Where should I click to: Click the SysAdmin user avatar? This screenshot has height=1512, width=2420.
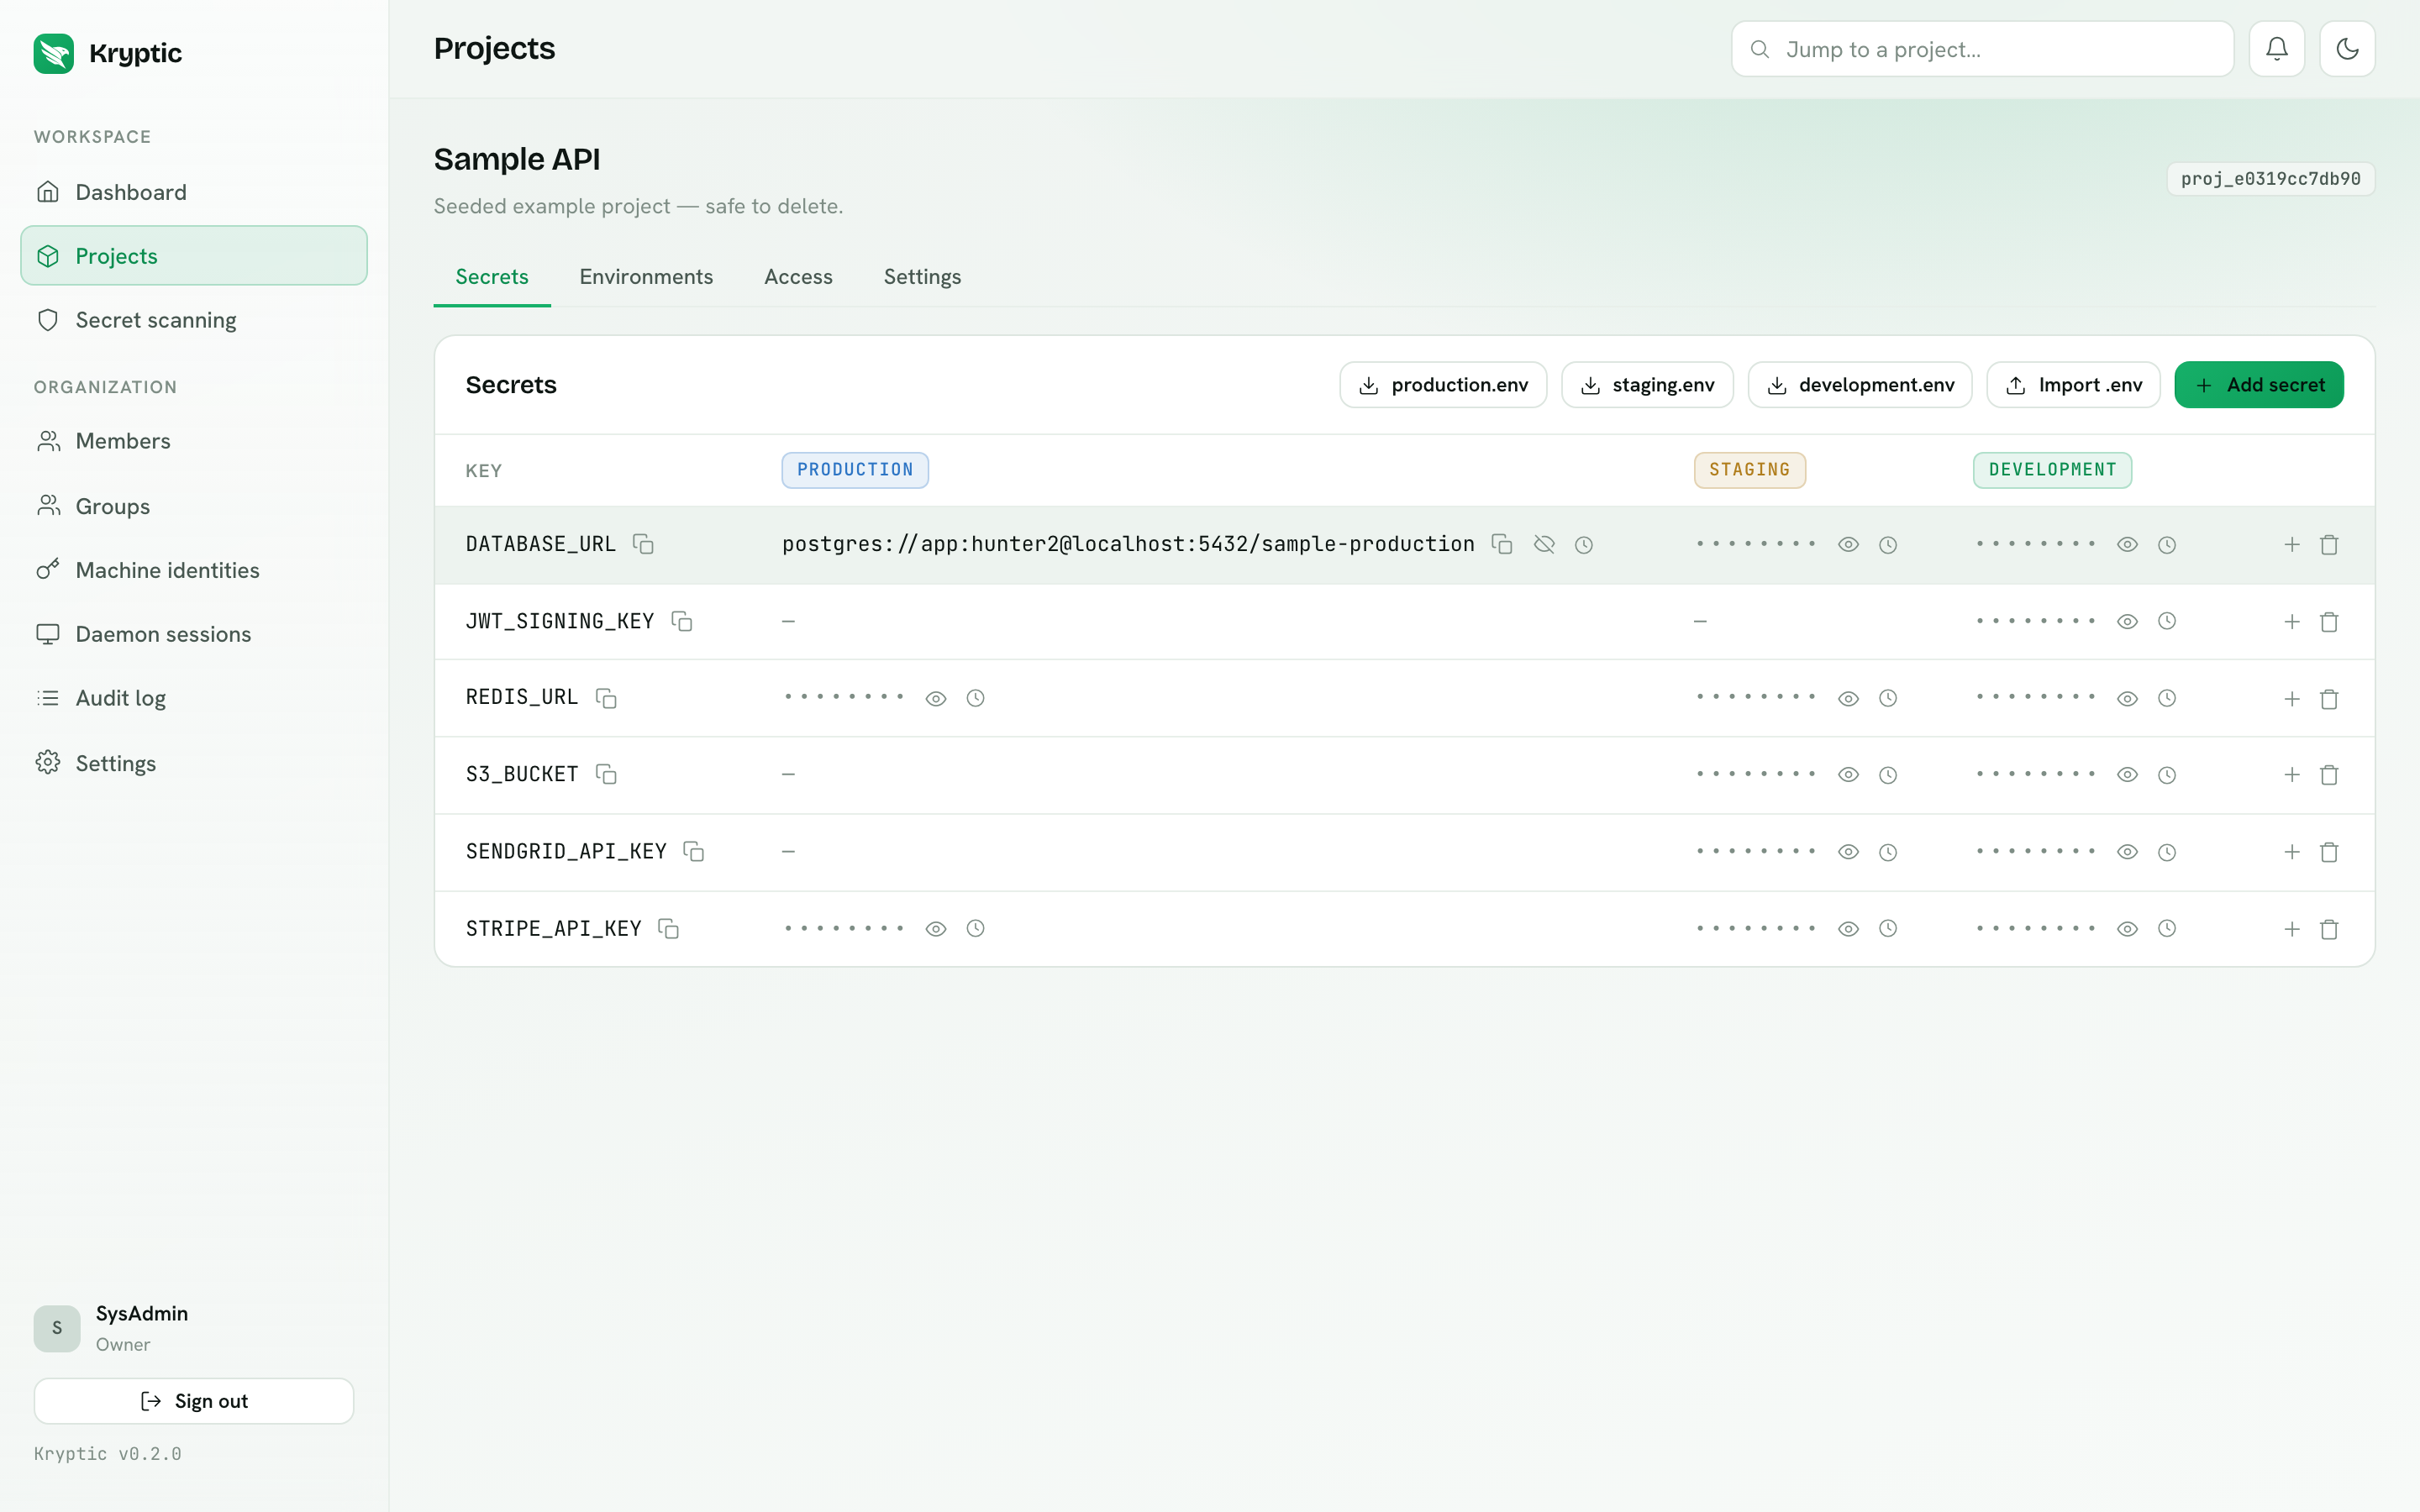pyautogui.click(x=57, y=1328)
